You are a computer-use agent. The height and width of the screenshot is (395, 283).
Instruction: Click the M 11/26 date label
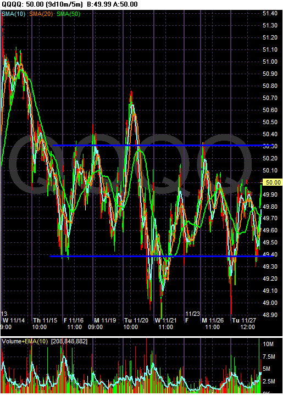point(213,320)
